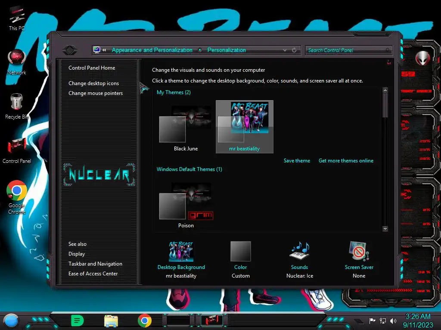Open the Action Center flag tray icon
The height and width of the screenshot is (330, 441).
(372, 321)
